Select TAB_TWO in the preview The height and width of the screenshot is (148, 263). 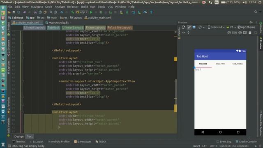(220, 64)
